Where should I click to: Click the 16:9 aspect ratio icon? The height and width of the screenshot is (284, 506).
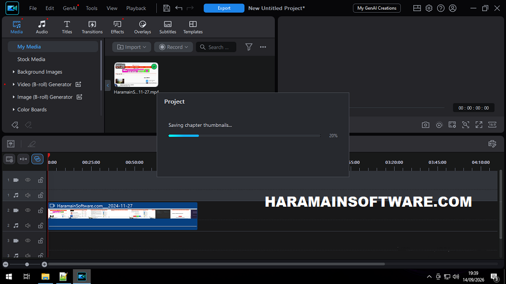(x=492, y=125)
